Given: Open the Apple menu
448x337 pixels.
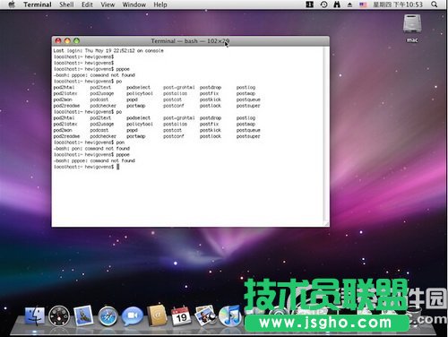Looking at the screenshot, I should [x=12, y=4].
